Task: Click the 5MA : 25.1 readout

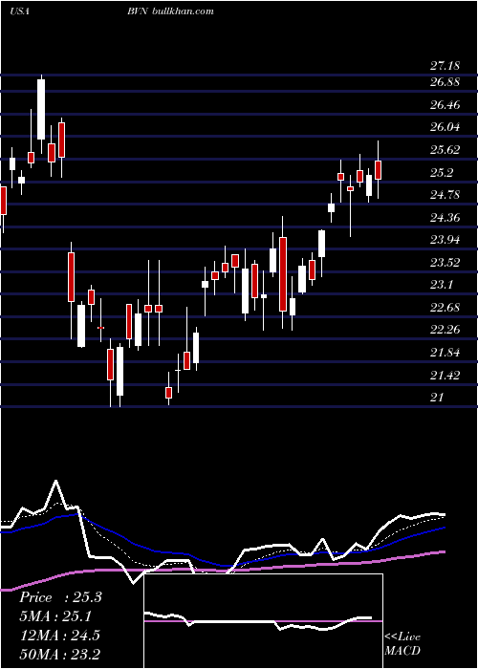Action: coord(55,616)
